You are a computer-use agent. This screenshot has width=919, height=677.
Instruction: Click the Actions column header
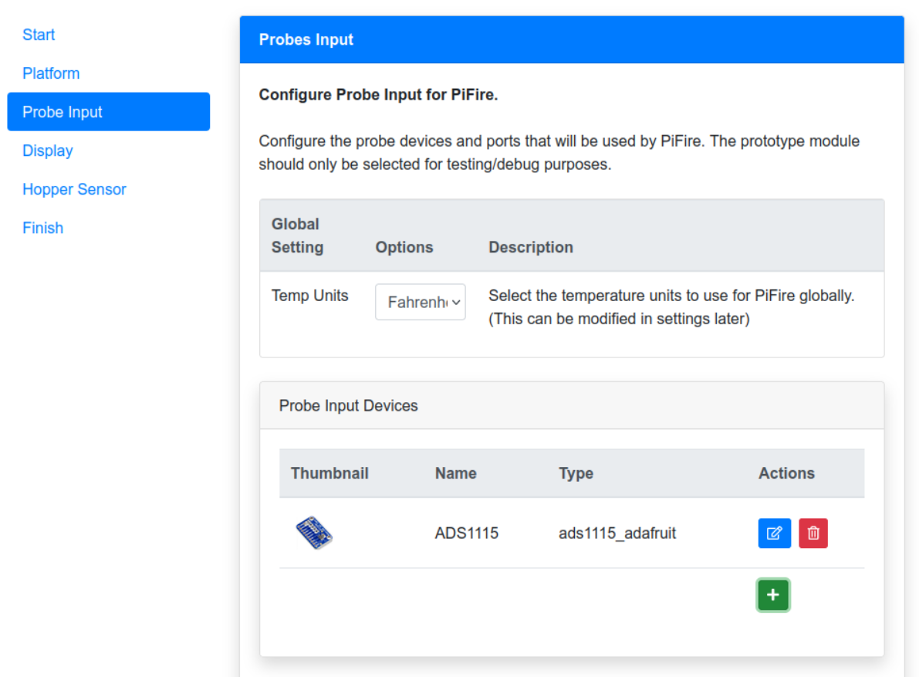tap(786, 473)
